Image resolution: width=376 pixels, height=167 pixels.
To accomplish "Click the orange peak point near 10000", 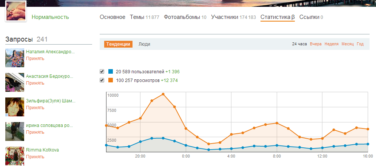I will 163,94.
